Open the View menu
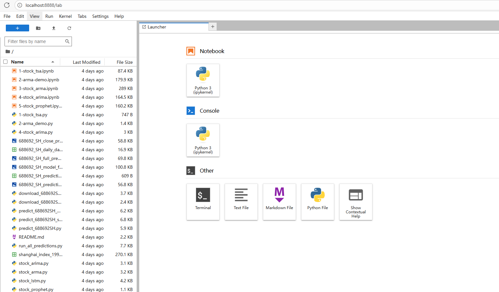499x292 pixels. [35, 16]
